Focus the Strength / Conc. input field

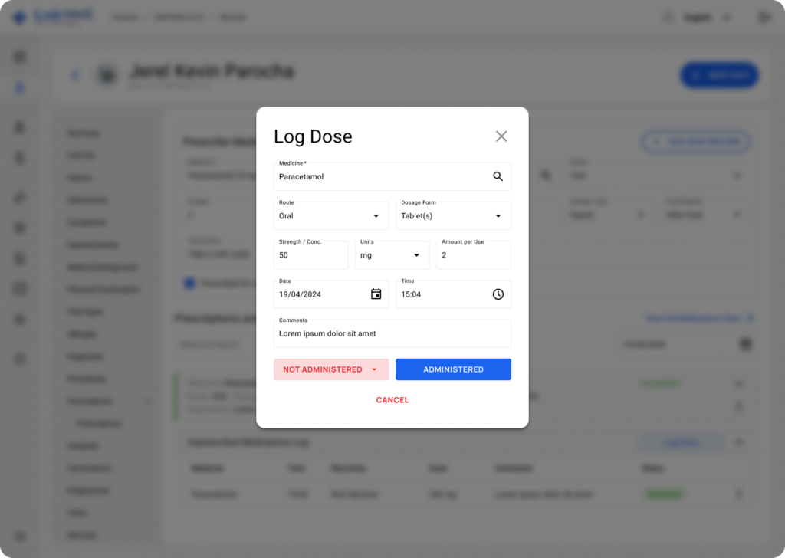310,255
